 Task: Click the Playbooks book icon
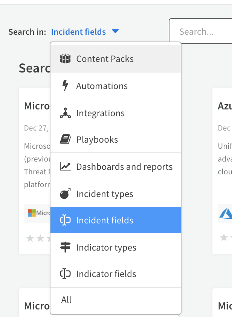pos(65,140)
